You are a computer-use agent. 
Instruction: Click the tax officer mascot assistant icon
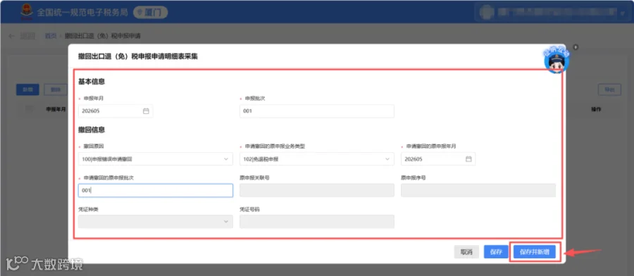tap(557, 60)
